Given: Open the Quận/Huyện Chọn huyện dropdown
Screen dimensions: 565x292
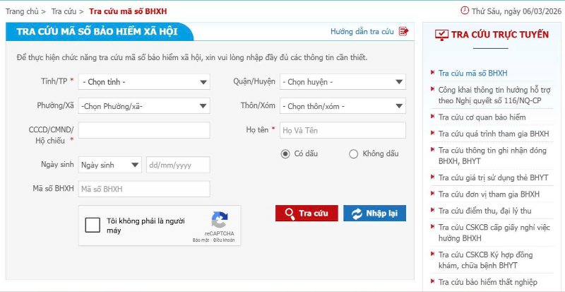Looking at the screenshot, I should click(x=343, y=82).
